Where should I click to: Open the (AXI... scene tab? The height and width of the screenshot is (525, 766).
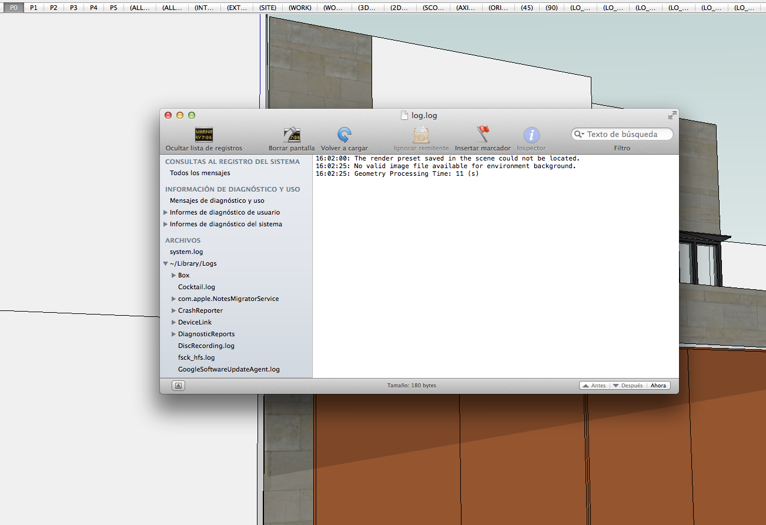tap(465, 8)
